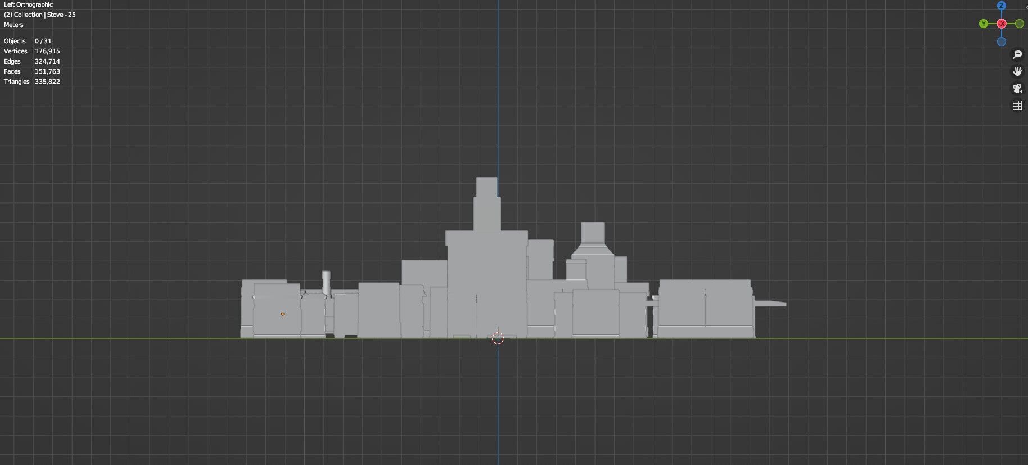This screenshot has height=465, width=1028.
Task: Click the blue Z axis gizmo handle
Action: click(1001, 6)
